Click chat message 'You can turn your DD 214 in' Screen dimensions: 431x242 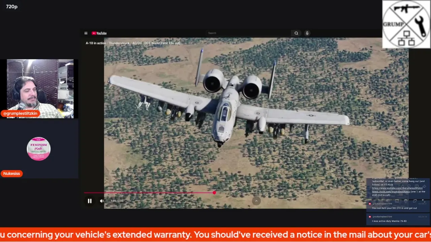[x=394, y=208]
